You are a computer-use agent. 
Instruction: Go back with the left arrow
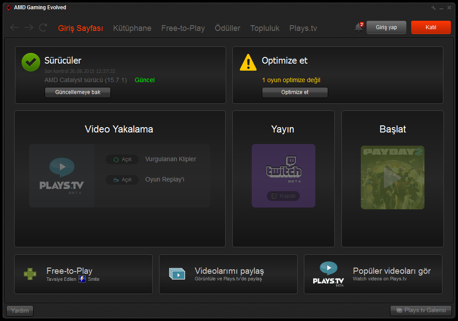[x=15, y=28]
